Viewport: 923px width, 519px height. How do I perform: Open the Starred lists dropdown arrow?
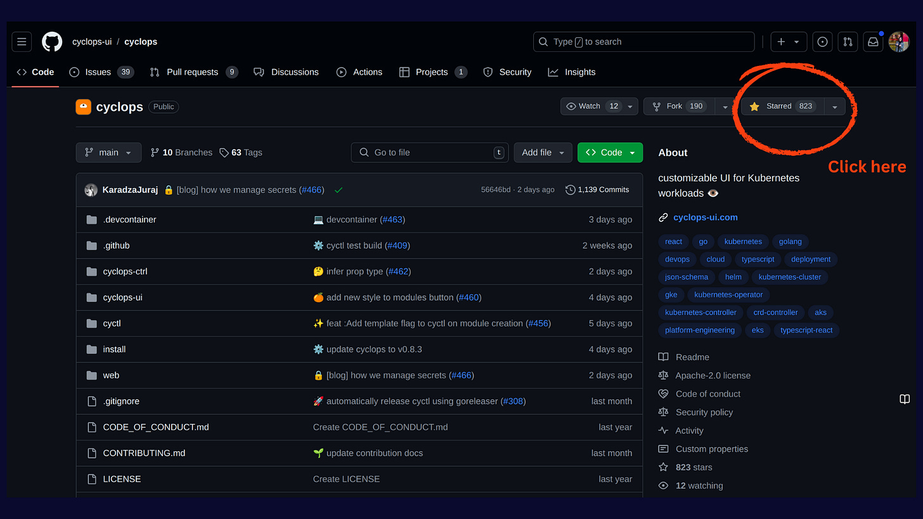tap(835, 106)
